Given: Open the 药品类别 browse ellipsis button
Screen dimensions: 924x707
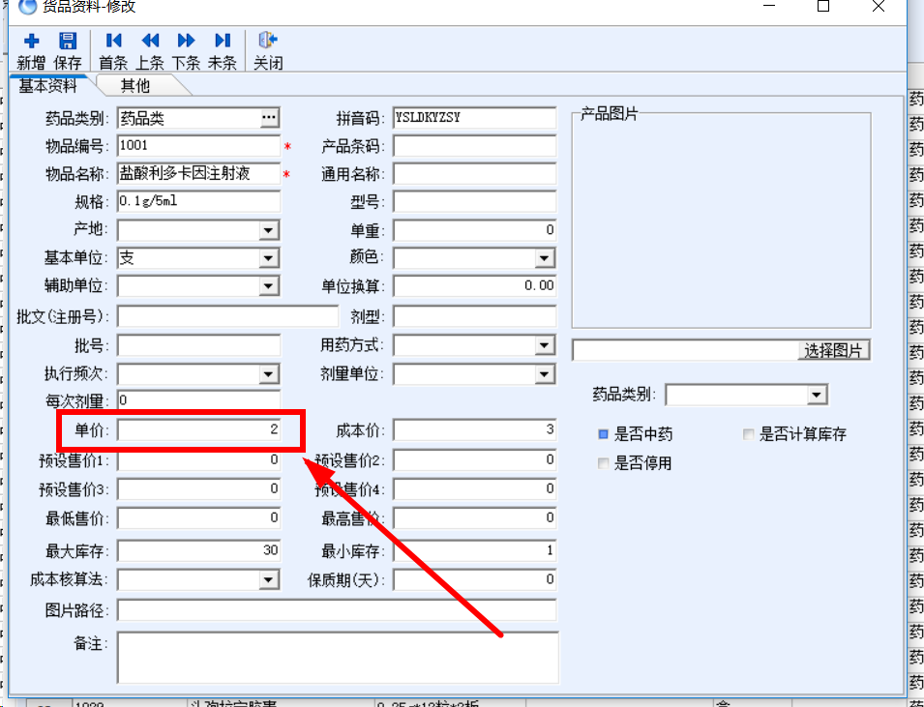Looking at the screenshot, I should tap(269, 118).
